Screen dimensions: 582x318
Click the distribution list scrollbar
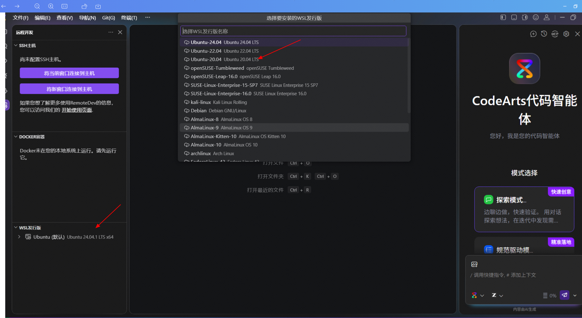point(409,75)
